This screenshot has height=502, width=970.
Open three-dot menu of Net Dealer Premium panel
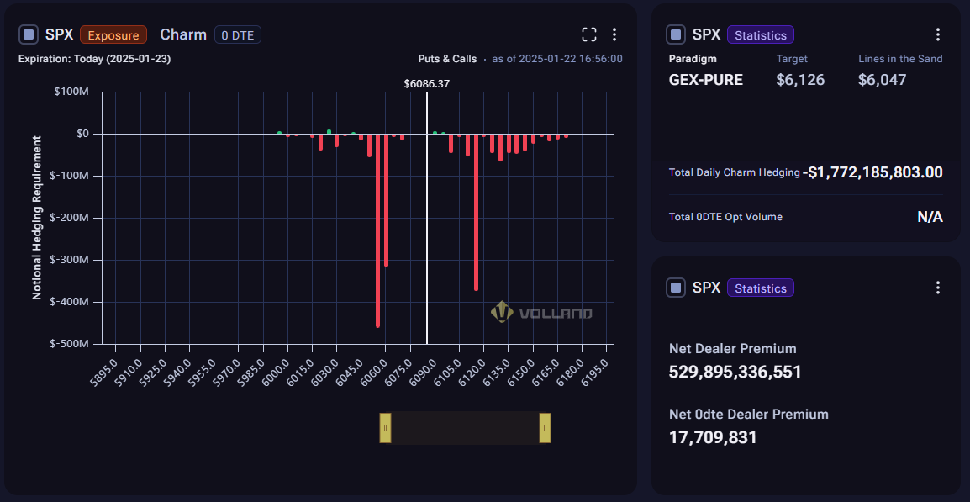point(938,288)
